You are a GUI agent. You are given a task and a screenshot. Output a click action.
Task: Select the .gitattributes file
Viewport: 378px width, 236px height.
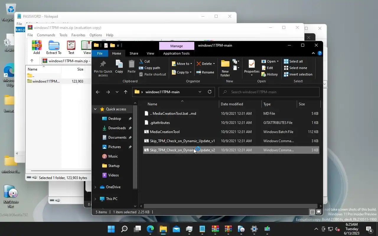point(231,123)
